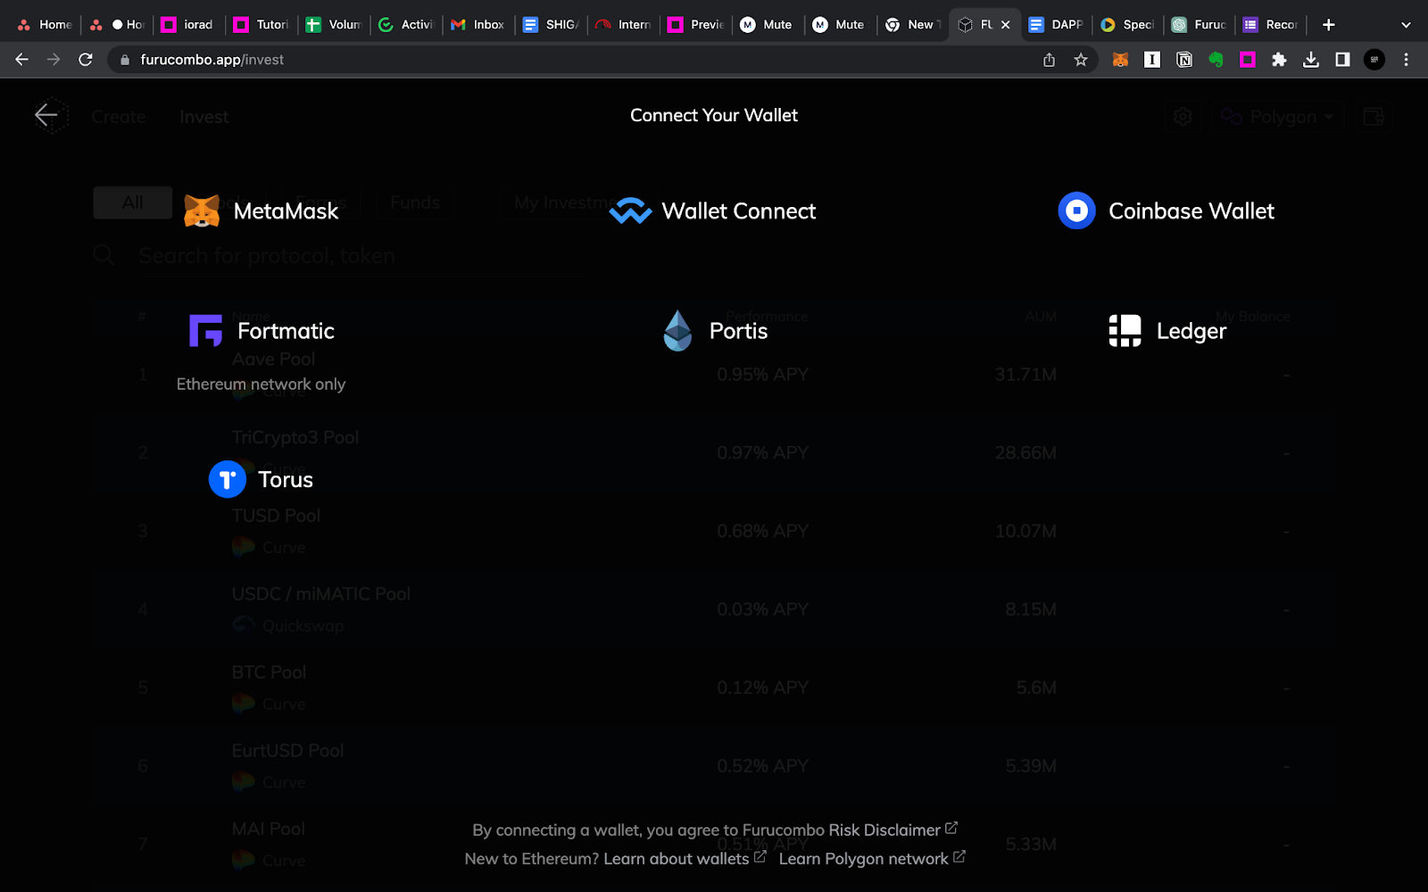Open the Notion extension icon
This screenshot has width=1428, height=892.
tap(1184, 60)
